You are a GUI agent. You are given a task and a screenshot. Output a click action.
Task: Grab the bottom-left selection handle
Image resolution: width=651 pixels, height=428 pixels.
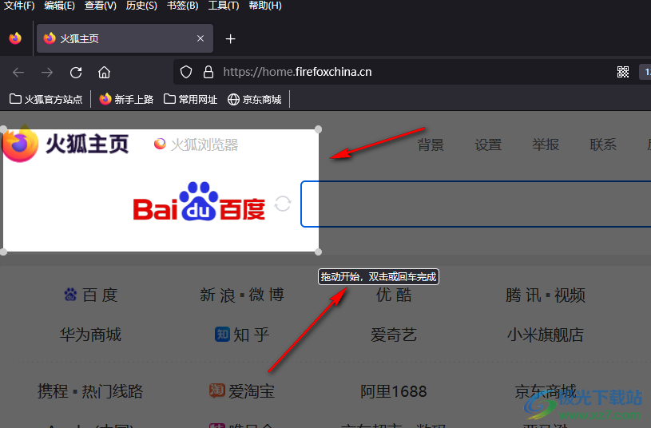3,252
